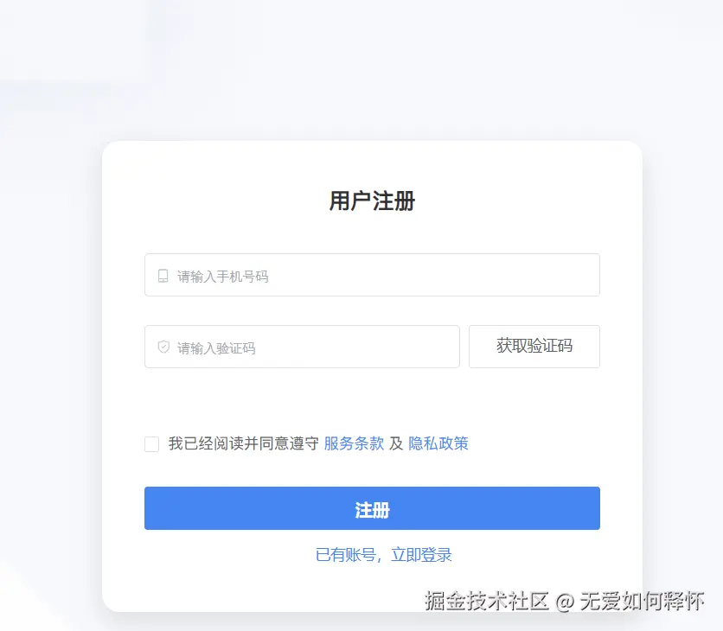Viewport: 723px width, 631px height.
Task: Click the 我已经阅读并同意遵守 label text
Action: (244, 443)
